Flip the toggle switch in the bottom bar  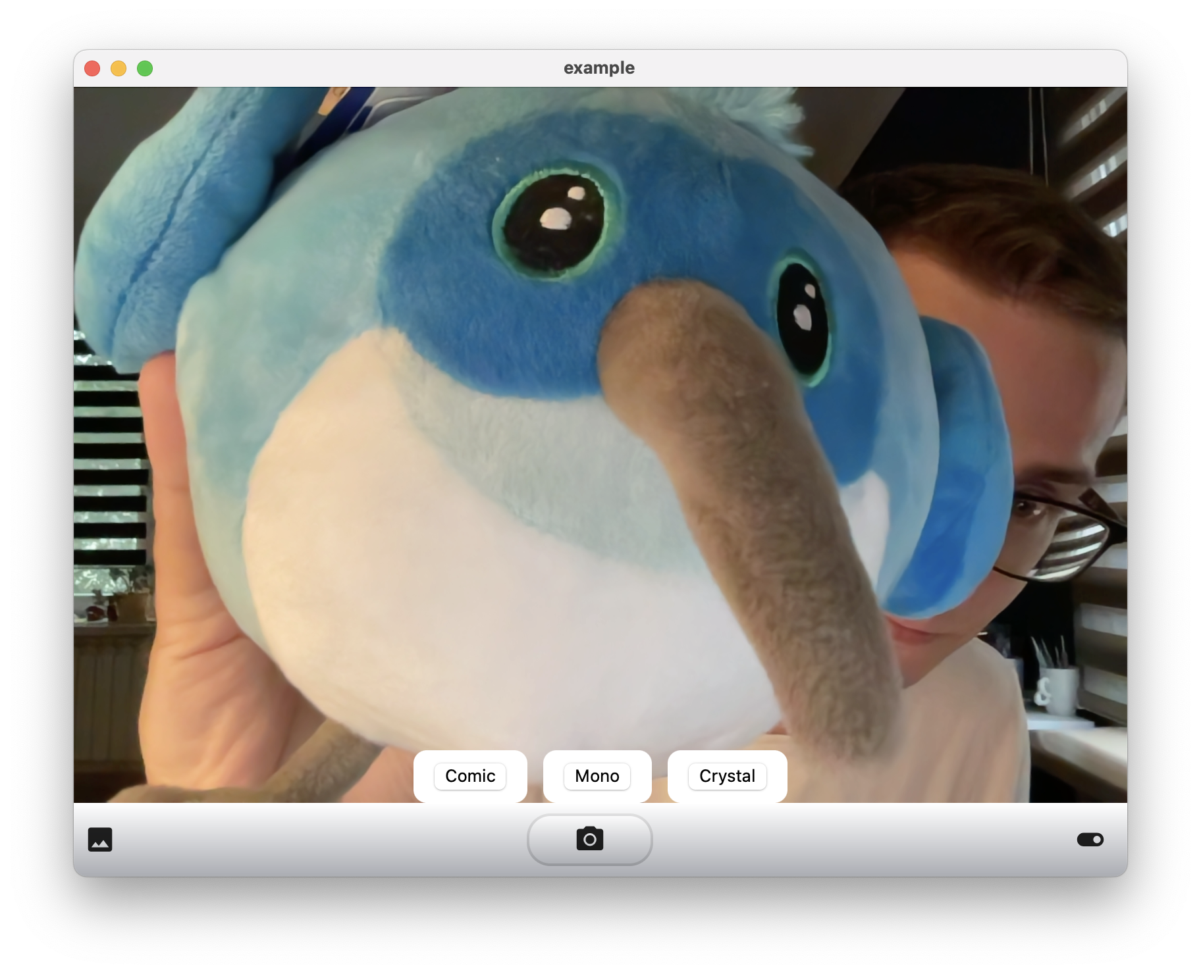click(1090, 839)
